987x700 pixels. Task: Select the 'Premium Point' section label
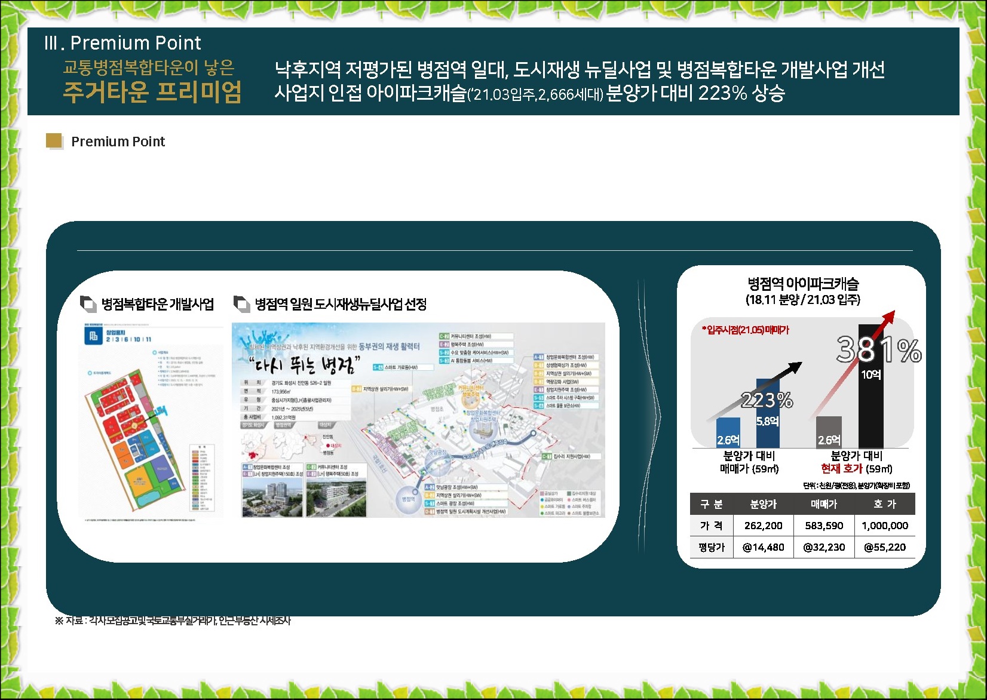(x=118, y=142)
